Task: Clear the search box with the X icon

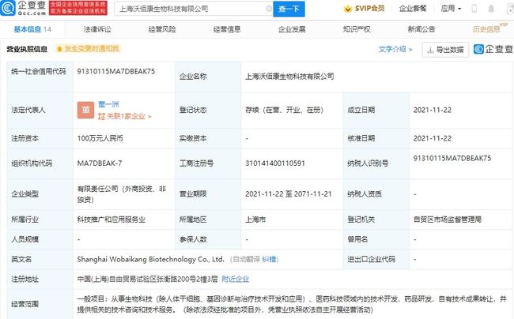Action: tap(269, 9)
